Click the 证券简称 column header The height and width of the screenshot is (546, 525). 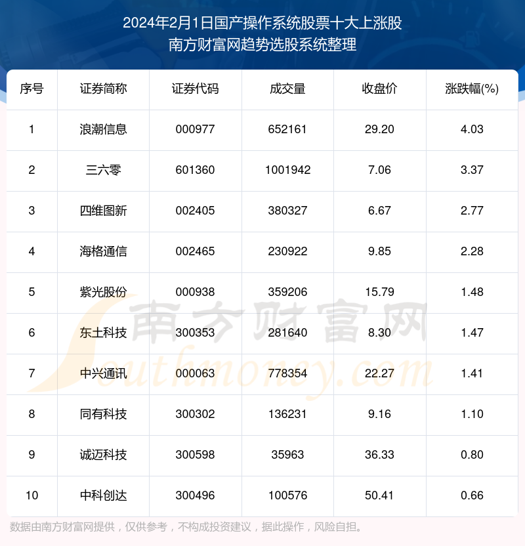[104, 89]
